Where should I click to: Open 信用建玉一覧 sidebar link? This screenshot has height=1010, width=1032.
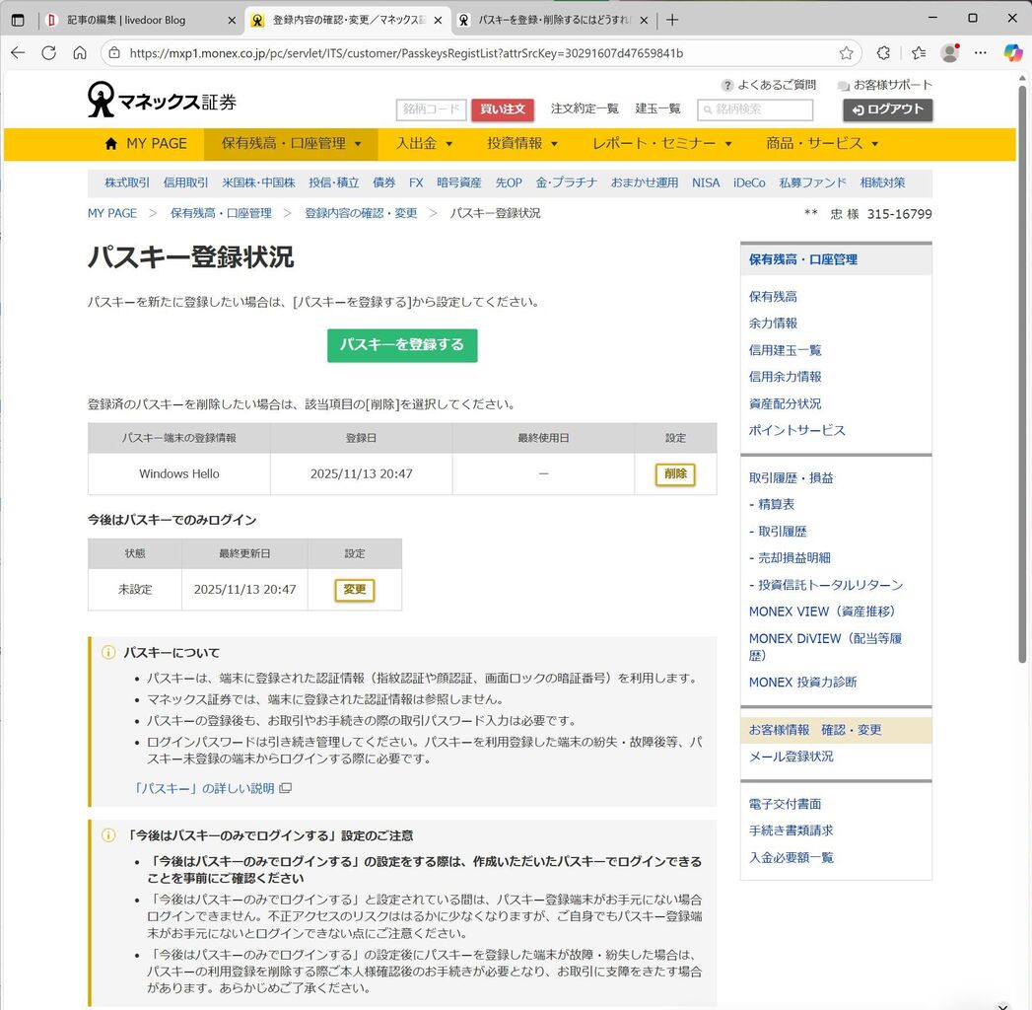[786, 349]
